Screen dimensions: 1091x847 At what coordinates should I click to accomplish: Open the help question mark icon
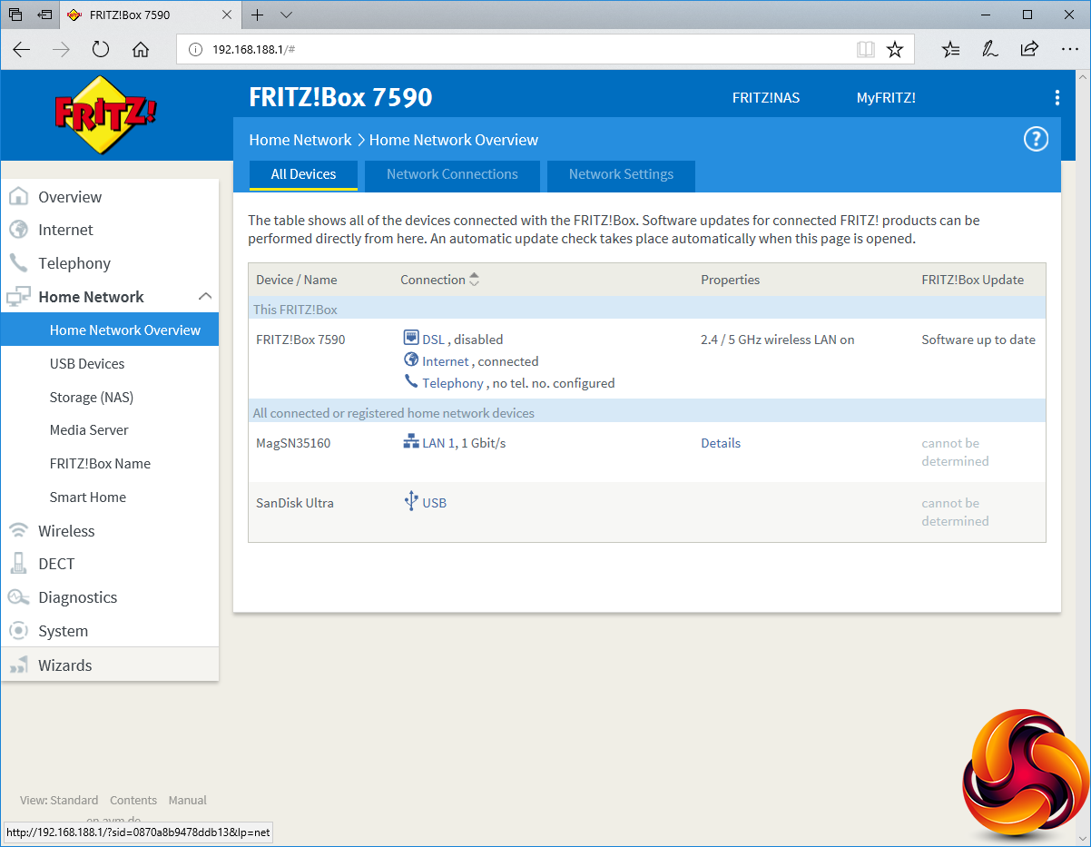pyautogui.click(x=1036, y=139)
